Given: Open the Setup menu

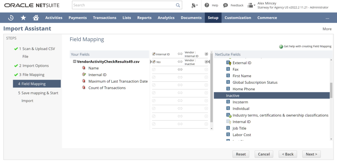Looking at the screenshot, I should pos(213,18).
